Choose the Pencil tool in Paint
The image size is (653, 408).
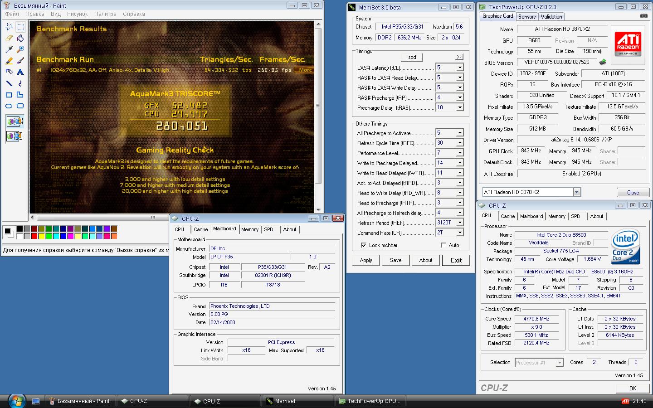(x=9, y=61)
